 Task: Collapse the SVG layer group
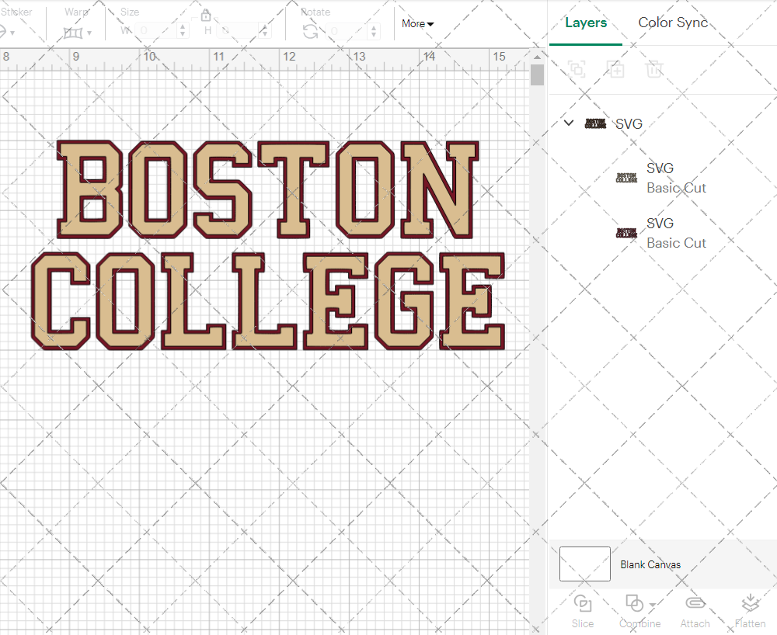click(x=568, y=123)
